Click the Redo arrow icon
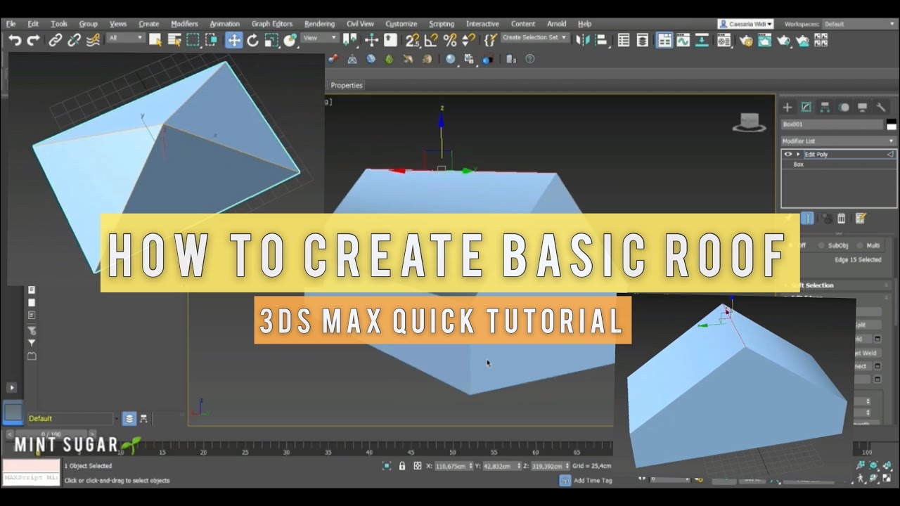 (33, 40)
